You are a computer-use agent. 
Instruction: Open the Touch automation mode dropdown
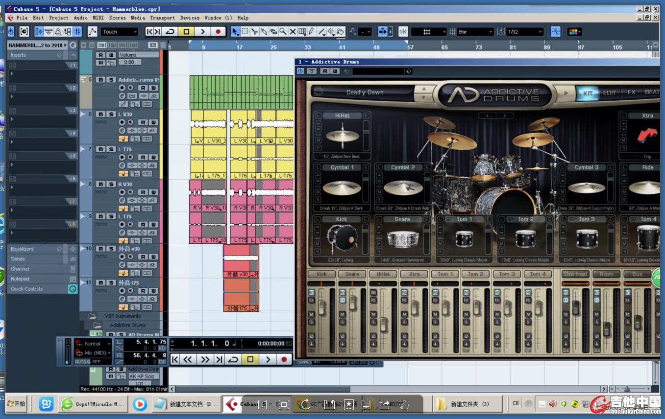point(120,32)
